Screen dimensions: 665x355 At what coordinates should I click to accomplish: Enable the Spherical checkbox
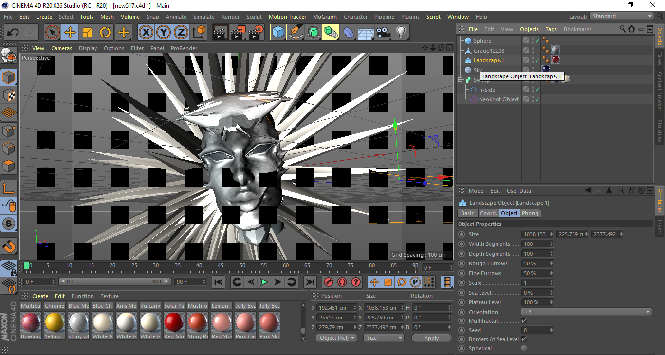coord(524,348)
